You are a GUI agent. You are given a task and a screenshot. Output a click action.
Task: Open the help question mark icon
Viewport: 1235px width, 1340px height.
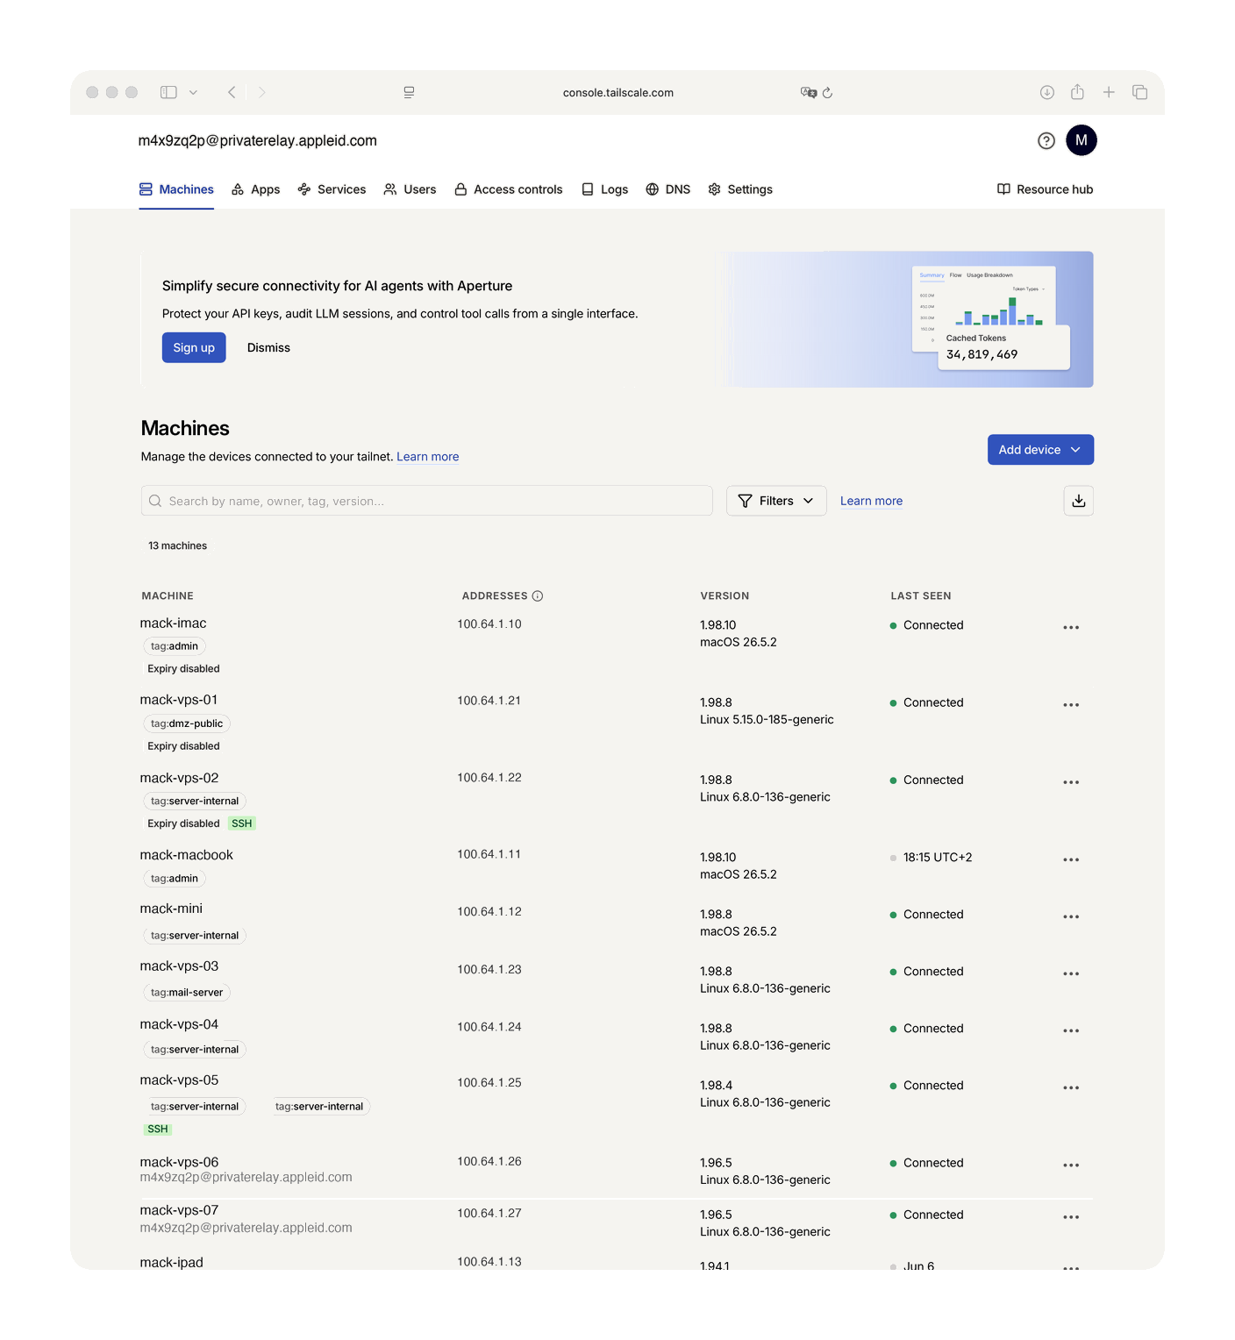pos(1046,140)
